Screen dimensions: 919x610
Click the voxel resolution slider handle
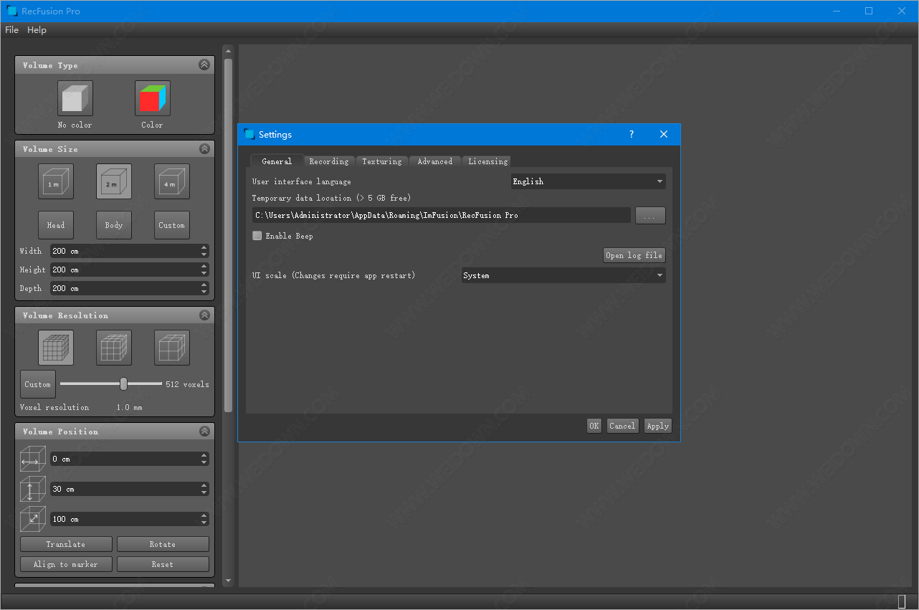(123, 384)
